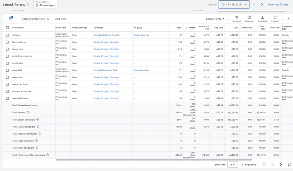293x171 pixels.
Task: Remove the Added/Excluded: None filter chip
Action: (x=48, y=19)
